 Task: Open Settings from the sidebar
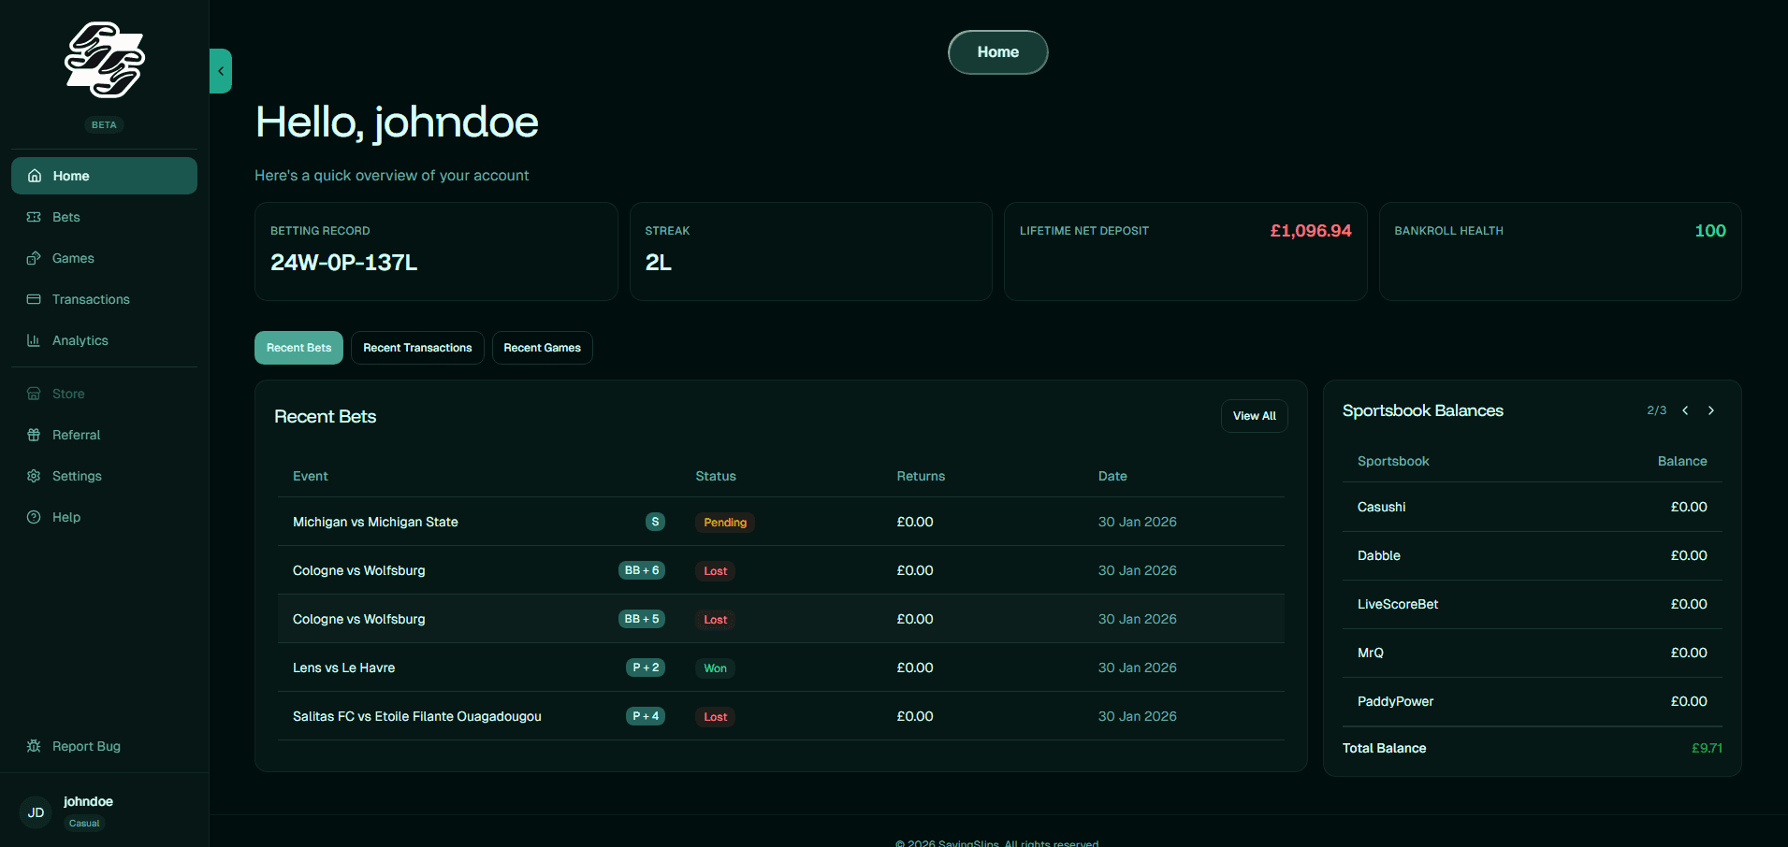[78, 475]
